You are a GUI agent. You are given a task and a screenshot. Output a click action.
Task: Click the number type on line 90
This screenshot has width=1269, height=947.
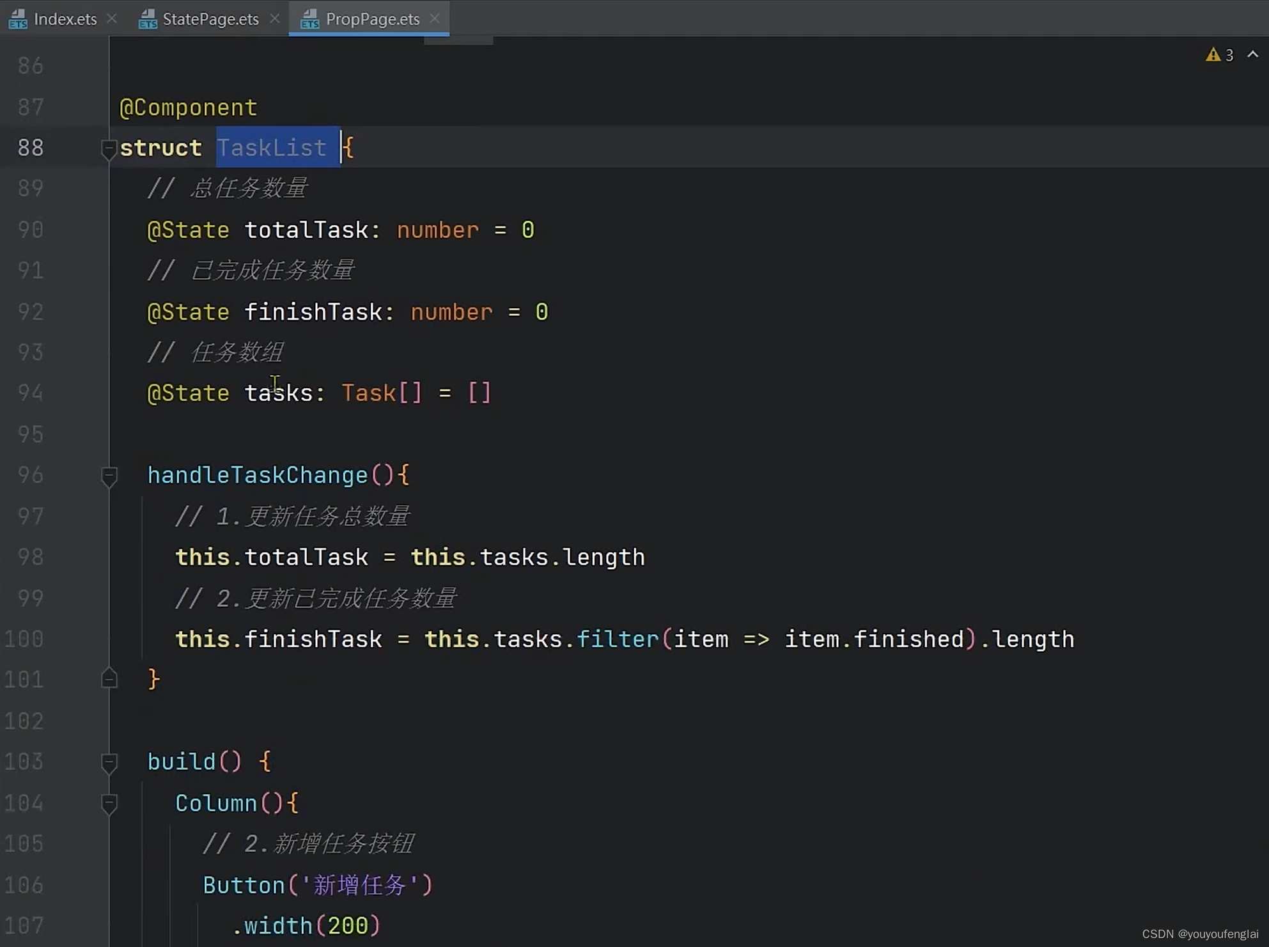pos(438,230)
